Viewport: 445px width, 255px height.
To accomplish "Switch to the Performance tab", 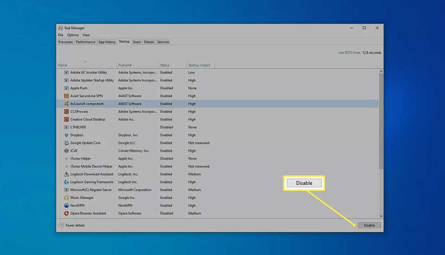I will [x=85, y=42].
